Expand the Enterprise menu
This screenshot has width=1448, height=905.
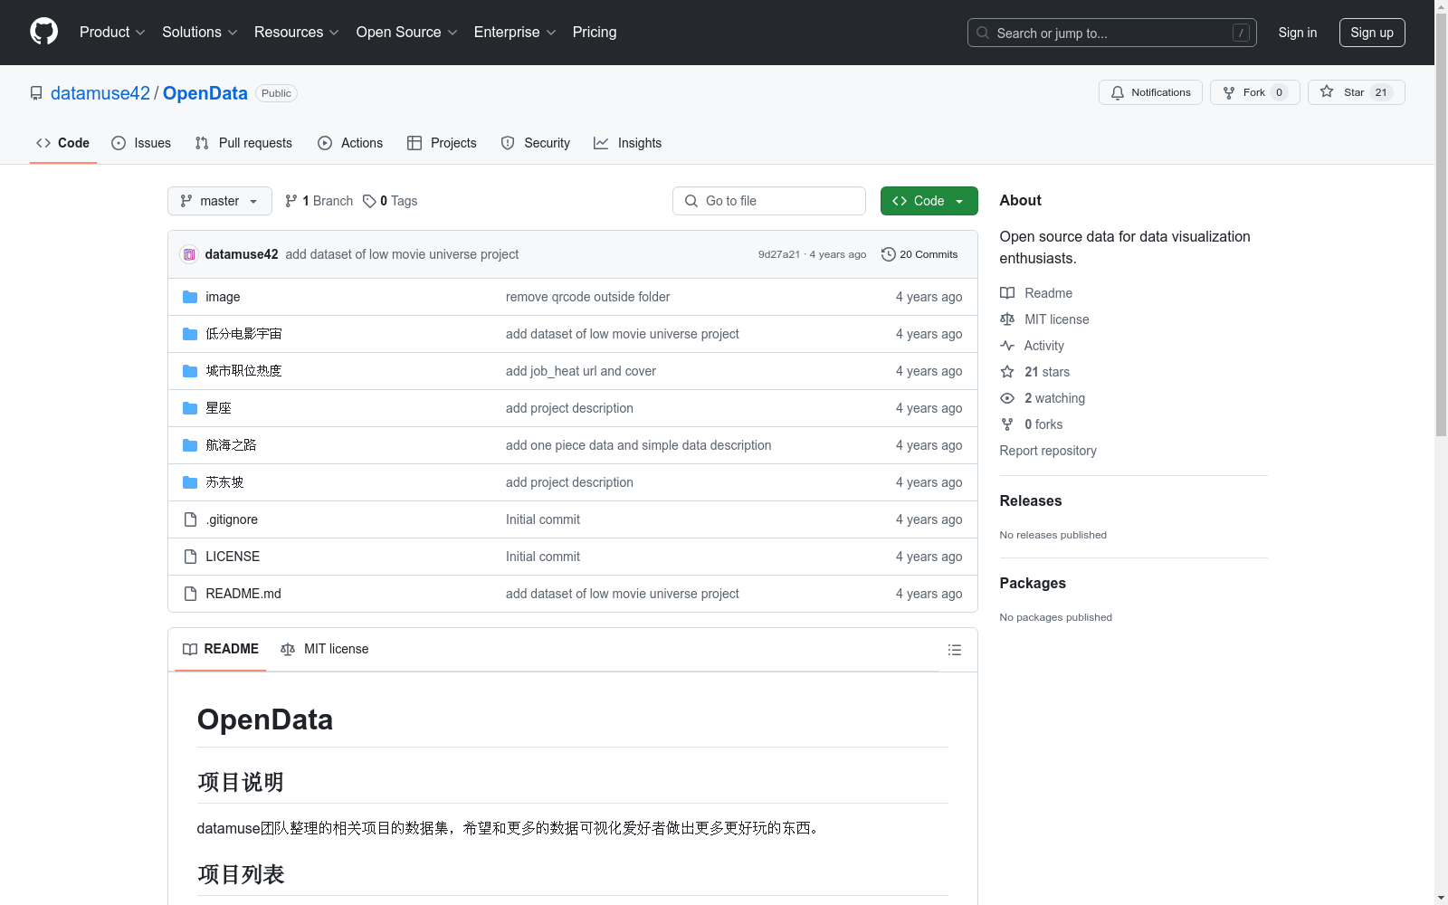(515, 33)
